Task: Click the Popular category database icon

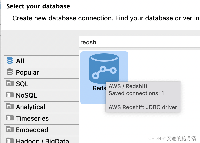Action: pyautogui.click(x=10, y=72)
